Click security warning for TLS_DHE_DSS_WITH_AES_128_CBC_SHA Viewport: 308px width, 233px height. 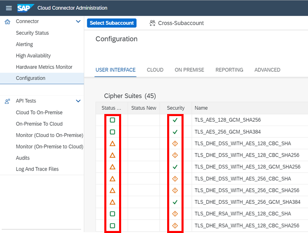175,144
